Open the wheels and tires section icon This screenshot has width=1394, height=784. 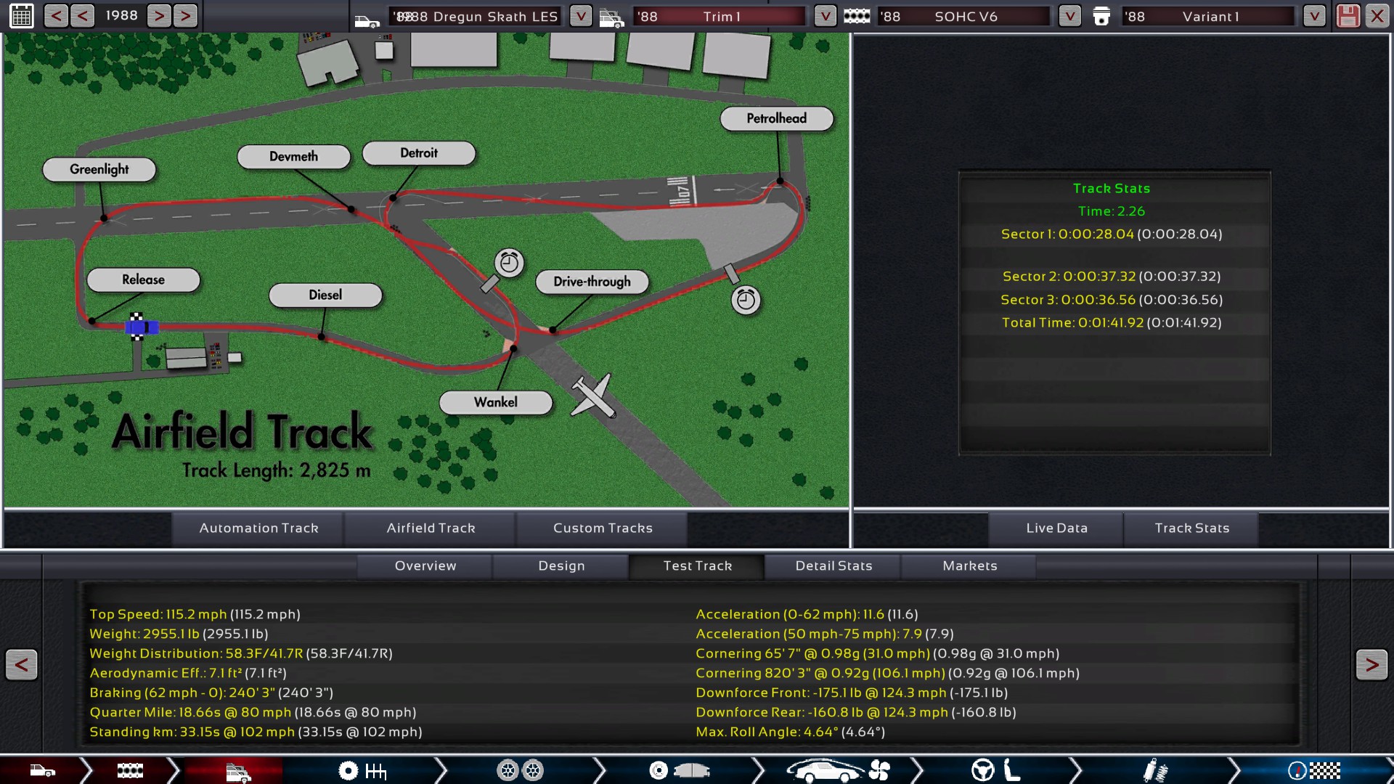(520, 770)
